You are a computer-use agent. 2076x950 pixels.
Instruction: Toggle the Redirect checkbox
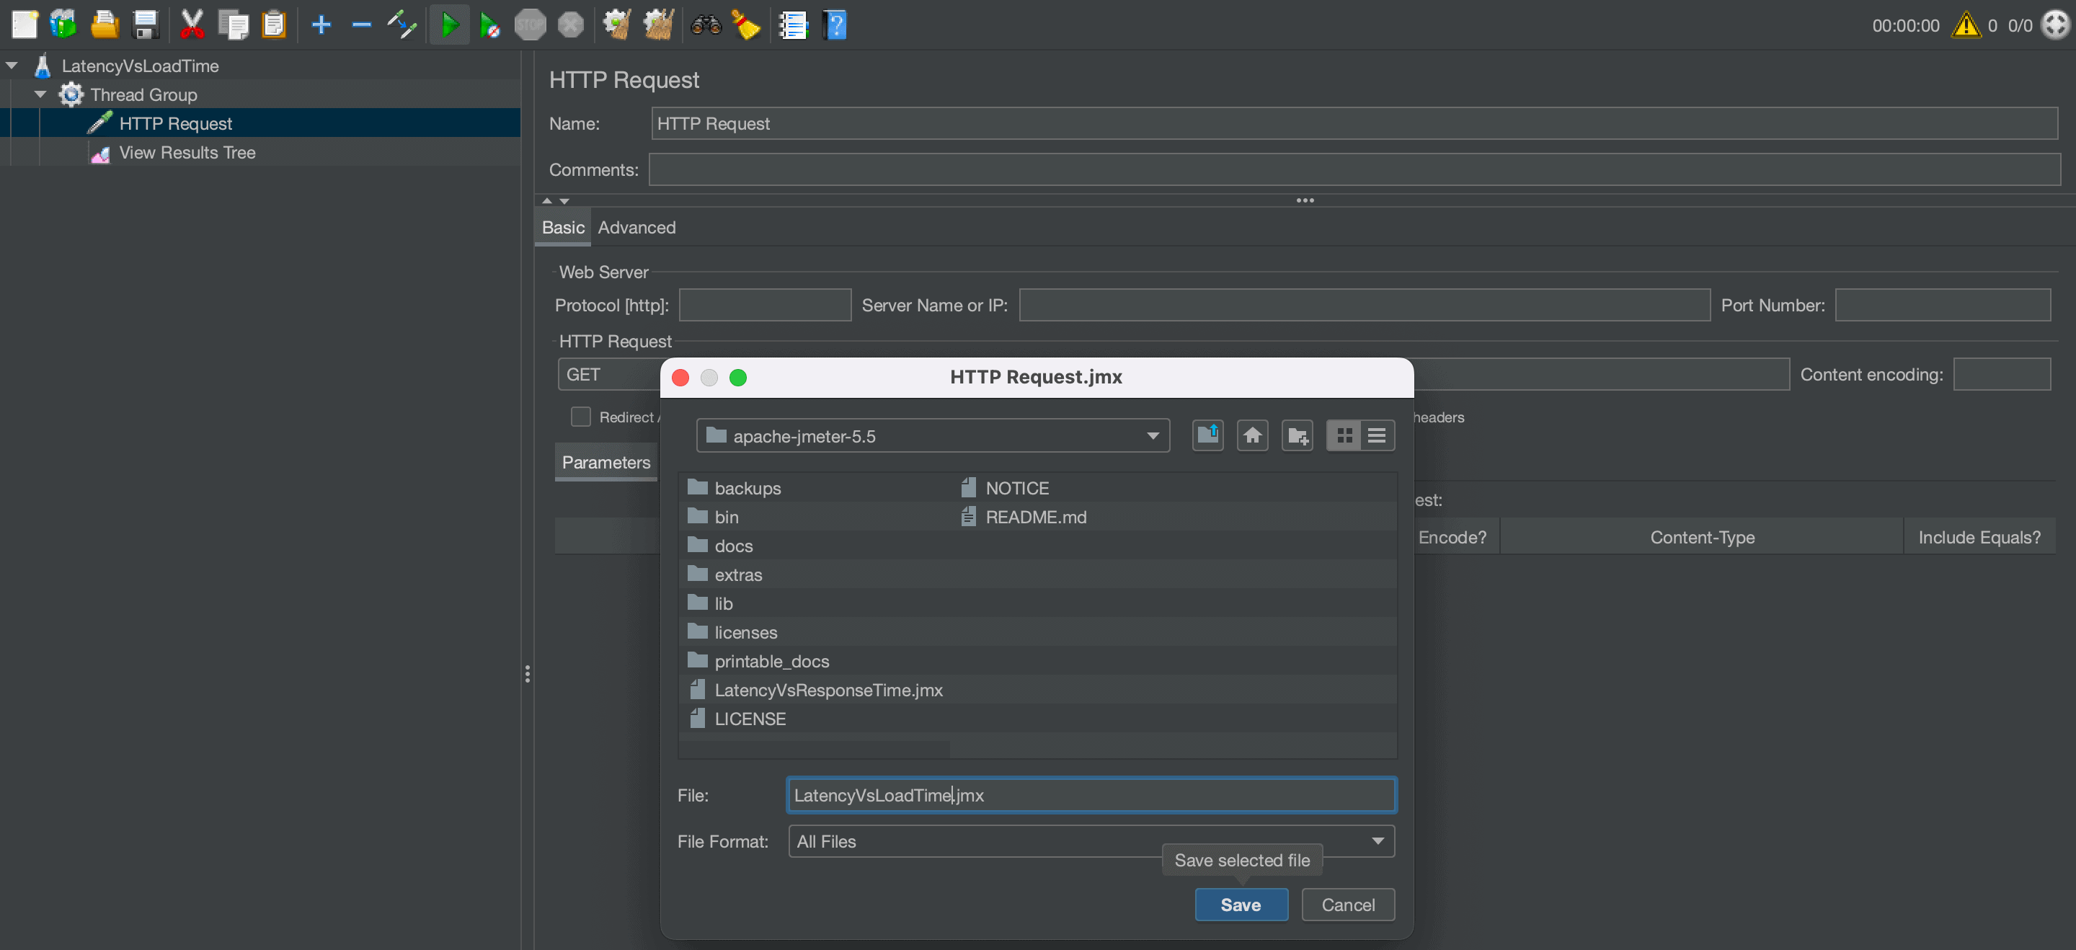pos(580,417)
